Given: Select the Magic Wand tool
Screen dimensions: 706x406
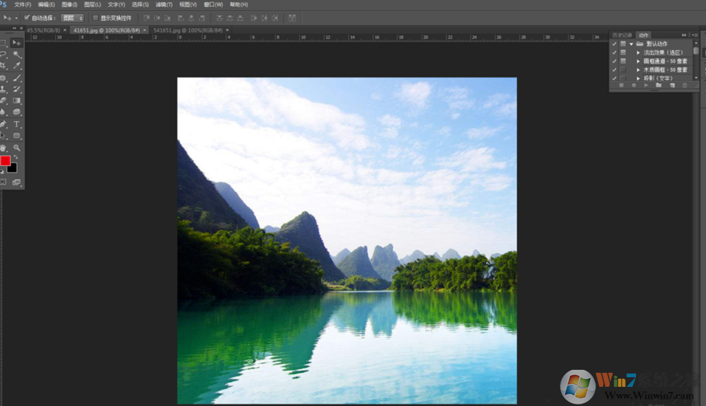Looking at the screenshot, I should click(17, 54).
